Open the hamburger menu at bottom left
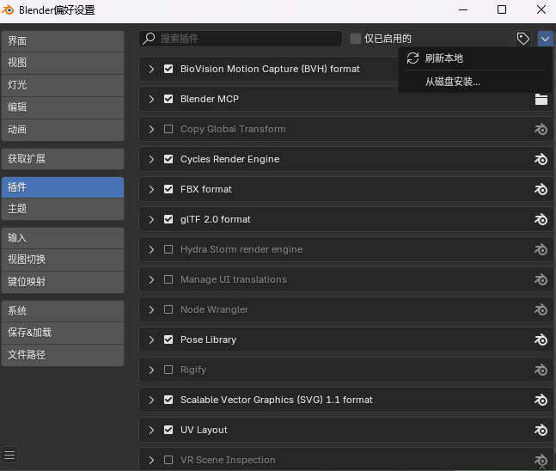 point(10,455)
